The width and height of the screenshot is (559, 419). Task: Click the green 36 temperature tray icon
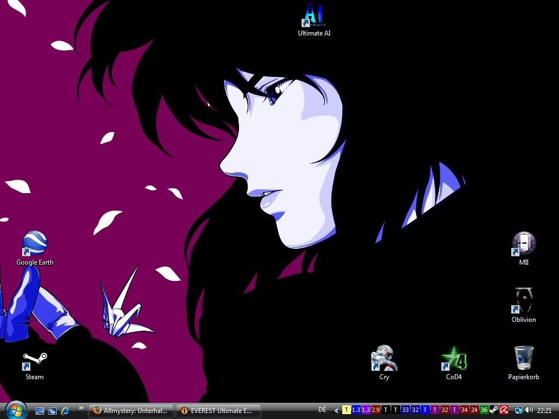484,410
